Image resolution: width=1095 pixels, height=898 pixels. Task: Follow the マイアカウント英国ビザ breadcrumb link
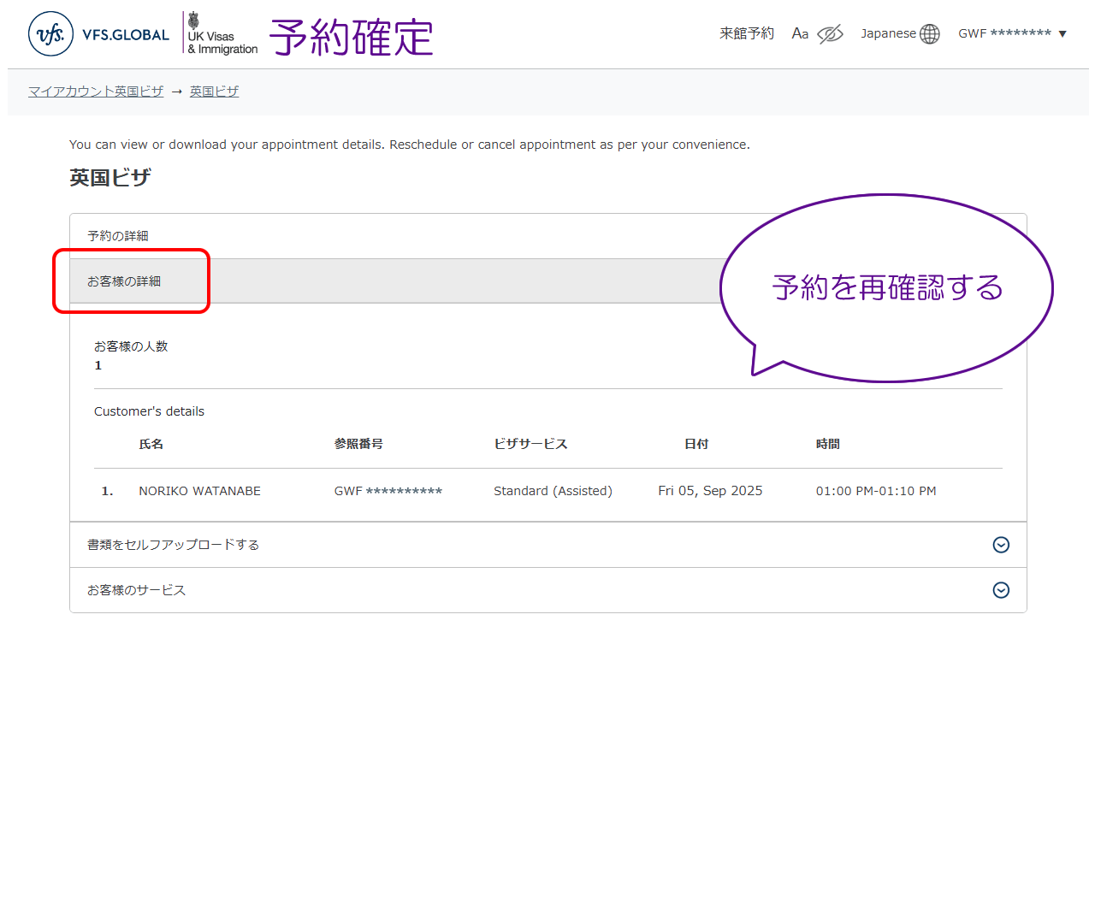point(96,92)
